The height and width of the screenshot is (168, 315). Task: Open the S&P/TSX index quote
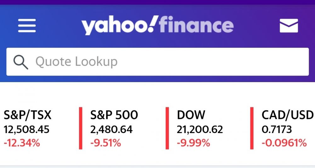point(27,115)
